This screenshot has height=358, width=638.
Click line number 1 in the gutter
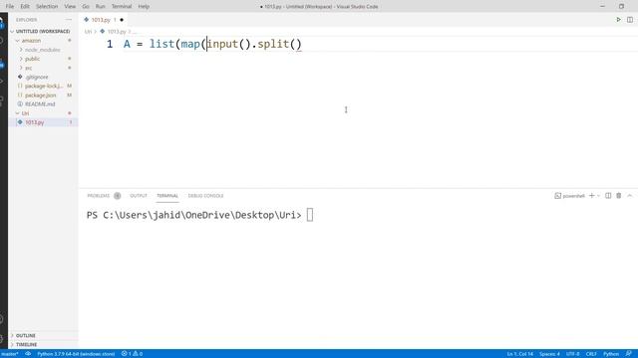[x=110, y=44]
